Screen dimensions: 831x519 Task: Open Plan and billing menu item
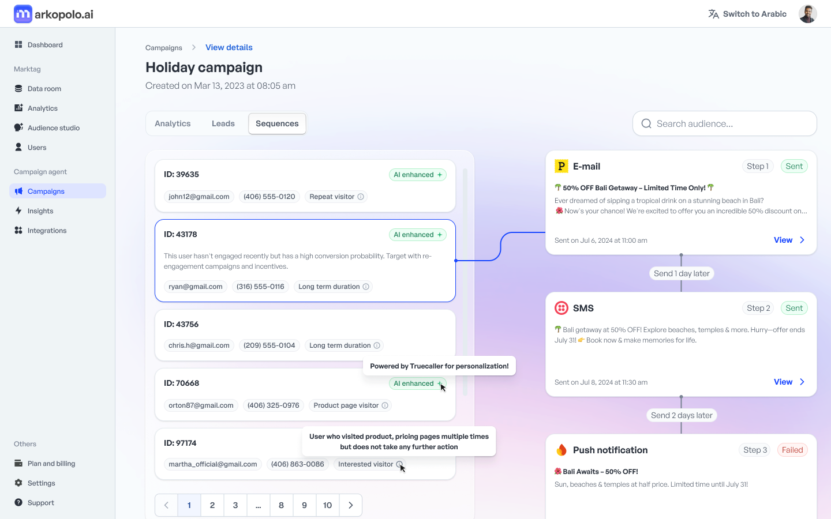[x=58, y=463]
